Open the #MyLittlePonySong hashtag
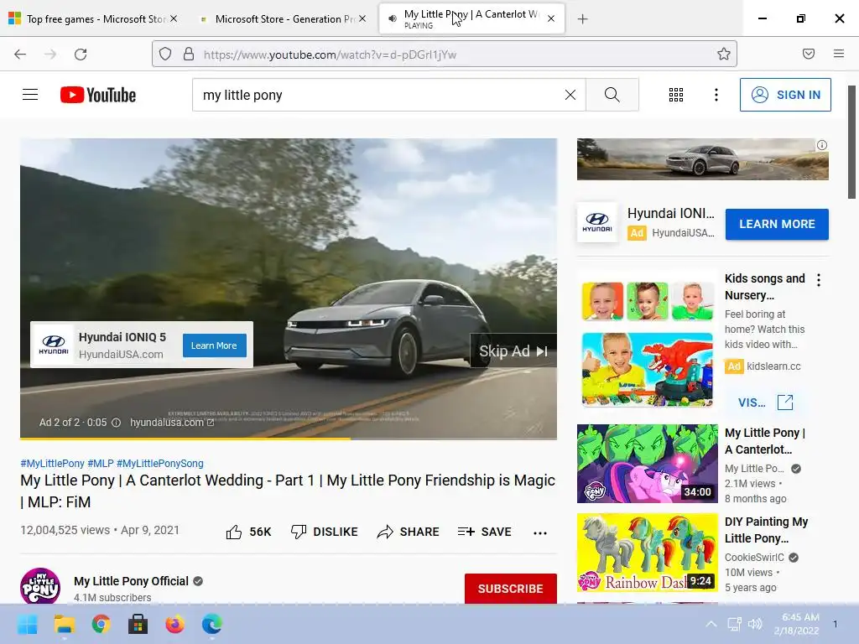859x644 pixels. coord(160,463)
